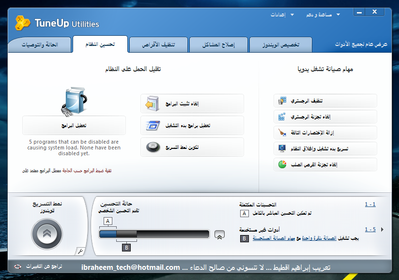Click تعطيل برامج بدء التشغيل button
Image resolution: width=399 pixels, height=280 pixels.
(x=192, y=126)
